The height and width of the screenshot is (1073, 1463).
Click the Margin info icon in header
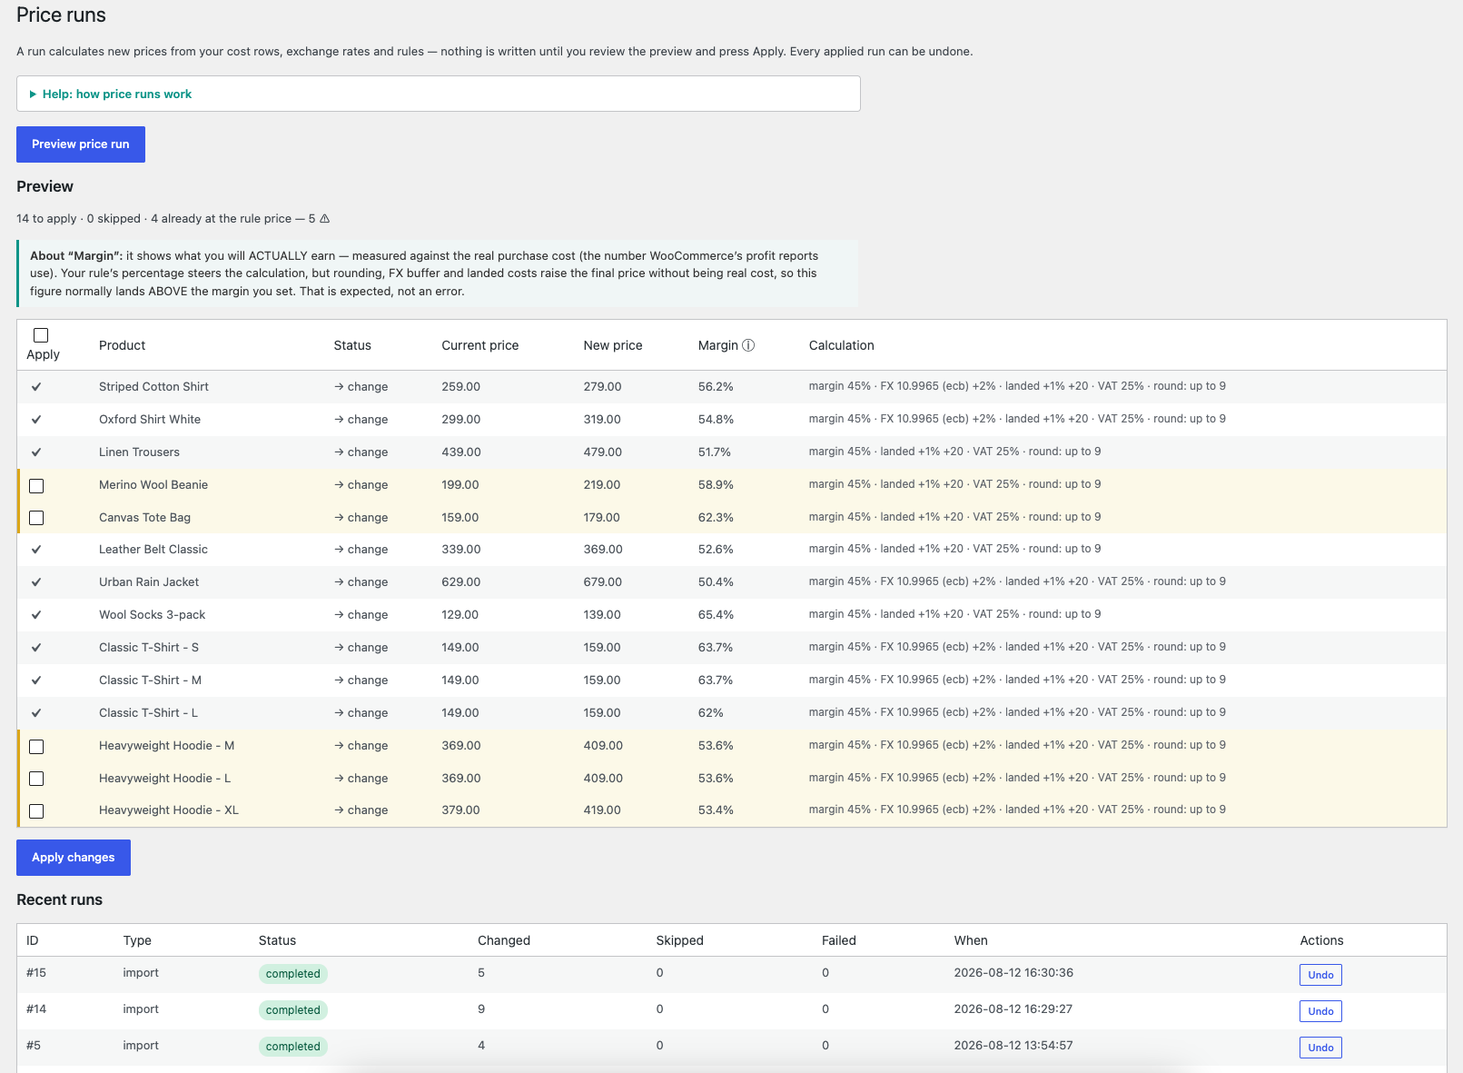(x=748, y=345)
